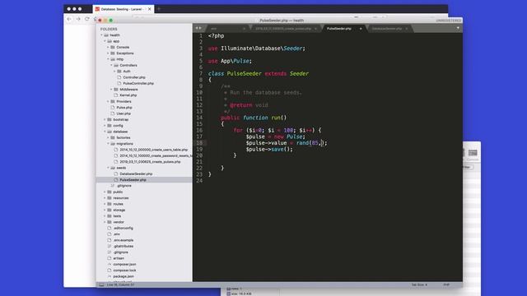The image size is (527, 296).
Task: Collapse the migrations folder
Action: click(x=108, y=144)
